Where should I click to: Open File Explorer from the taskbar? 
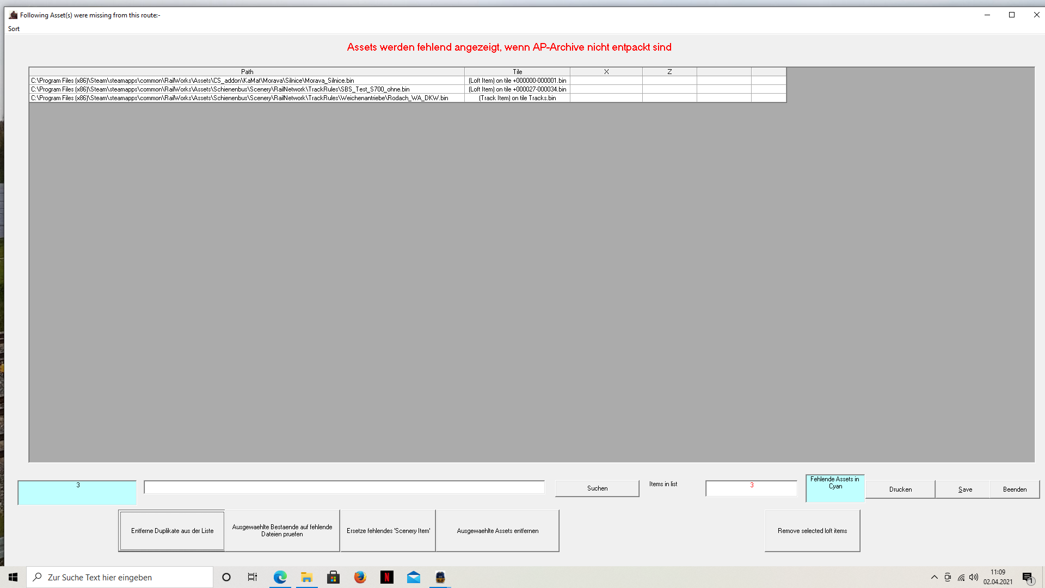[307, 577]
